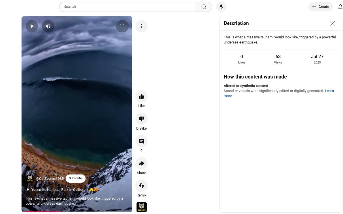Click the search magnifier button
The height and width of the screenshot is (214, 343).
[204, 7]
